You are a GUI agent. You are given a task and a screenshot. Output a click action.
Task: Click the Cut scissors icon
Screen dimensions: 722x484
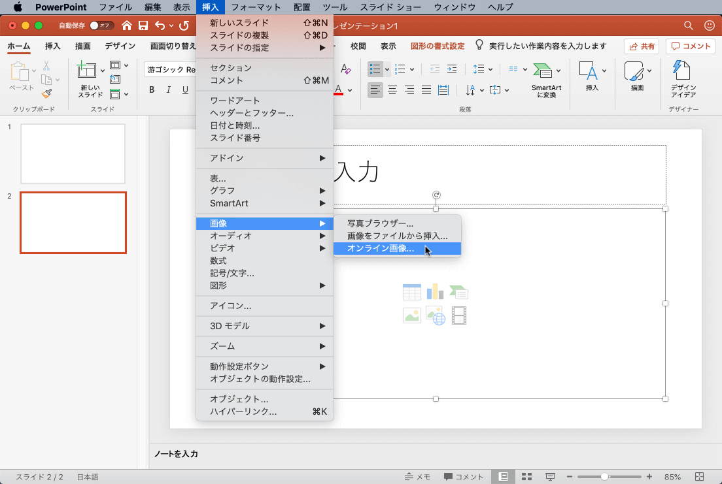tap(46, 66)
